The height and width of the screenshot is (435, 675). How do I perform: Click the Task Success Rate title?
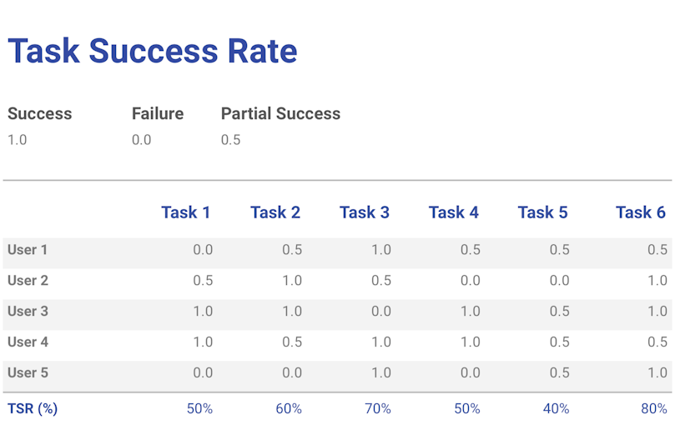coord(153,52)
